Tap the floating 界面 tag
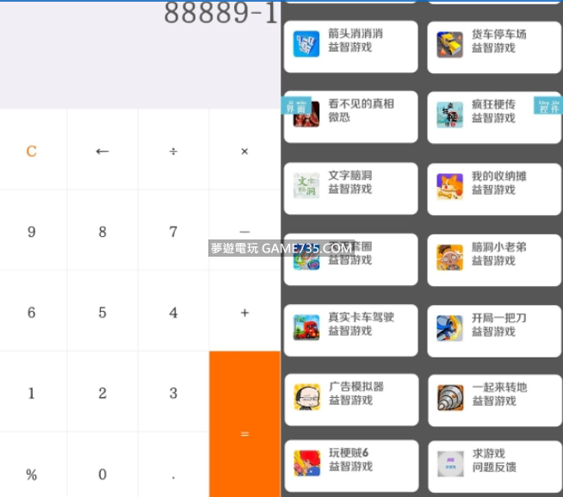This screenshot has height=497, width=563. (x=296, y=106)
